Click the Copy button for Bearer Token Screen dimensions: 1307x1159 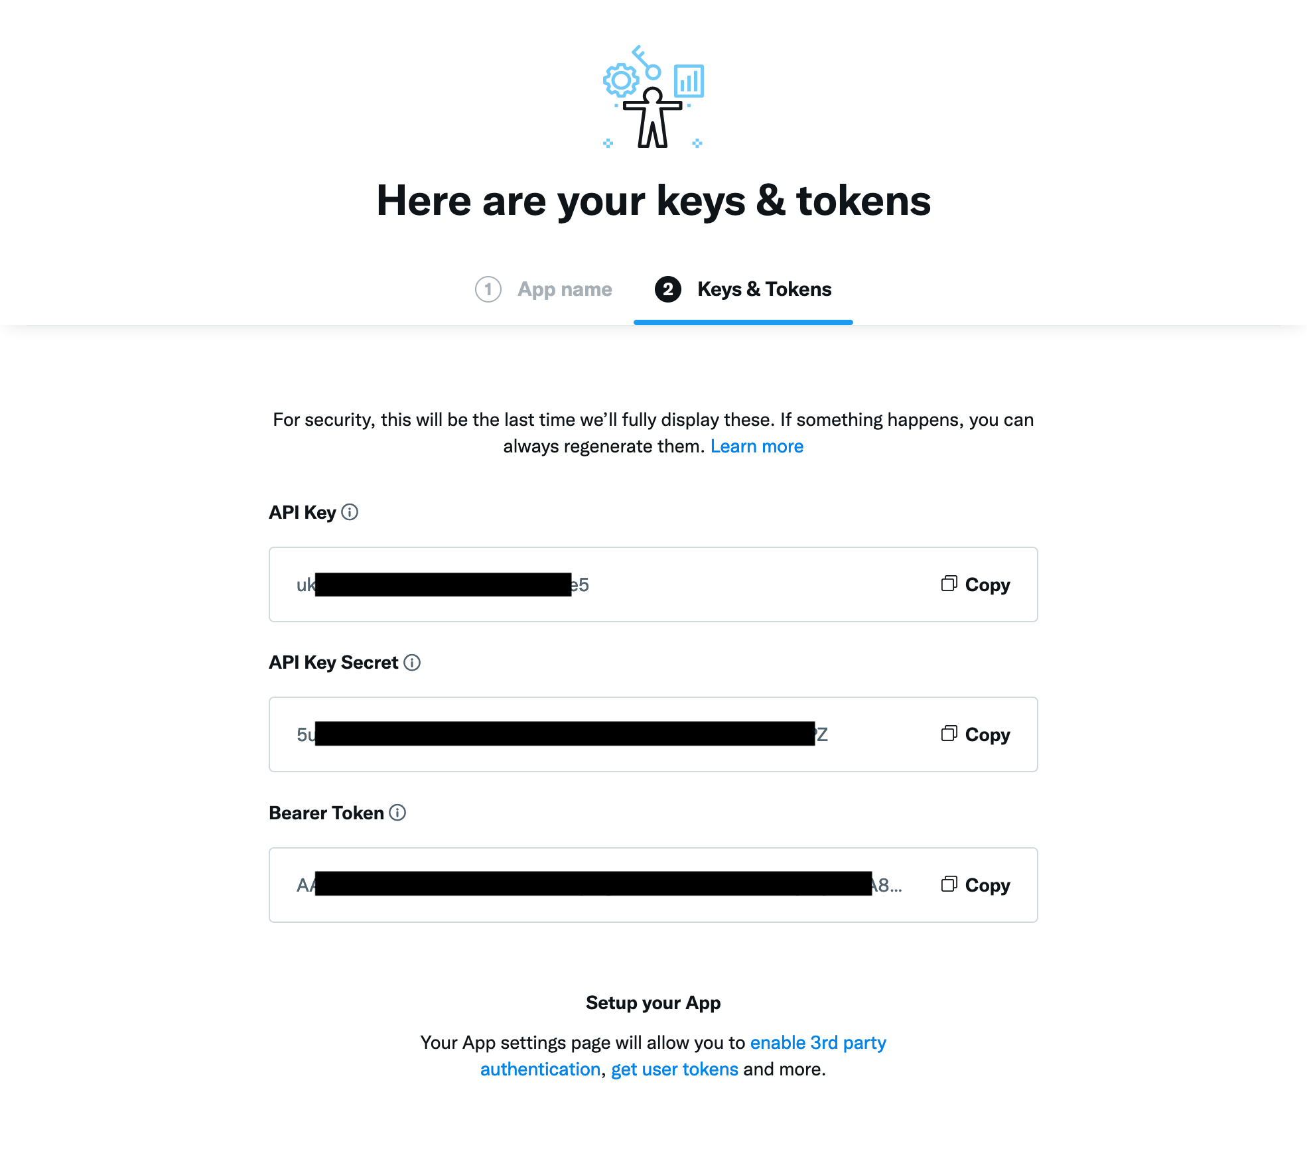click(x=973, y=884)
